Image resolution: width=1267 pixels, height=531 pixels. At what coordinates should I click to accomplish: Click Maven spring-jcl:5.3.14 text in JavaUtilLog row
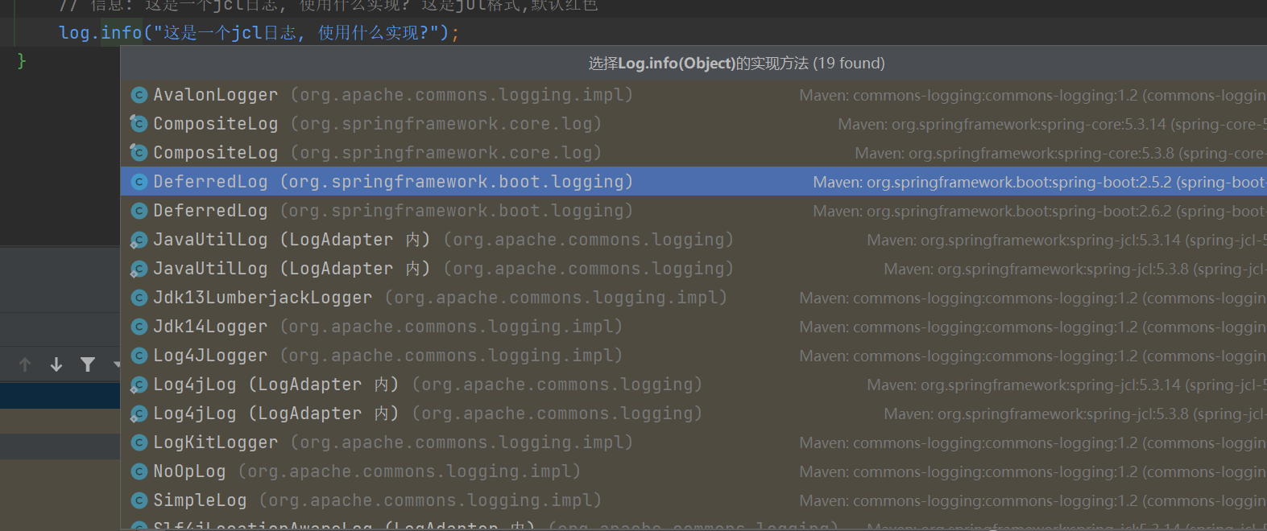pyautogui.click(x=1066, y=240)
